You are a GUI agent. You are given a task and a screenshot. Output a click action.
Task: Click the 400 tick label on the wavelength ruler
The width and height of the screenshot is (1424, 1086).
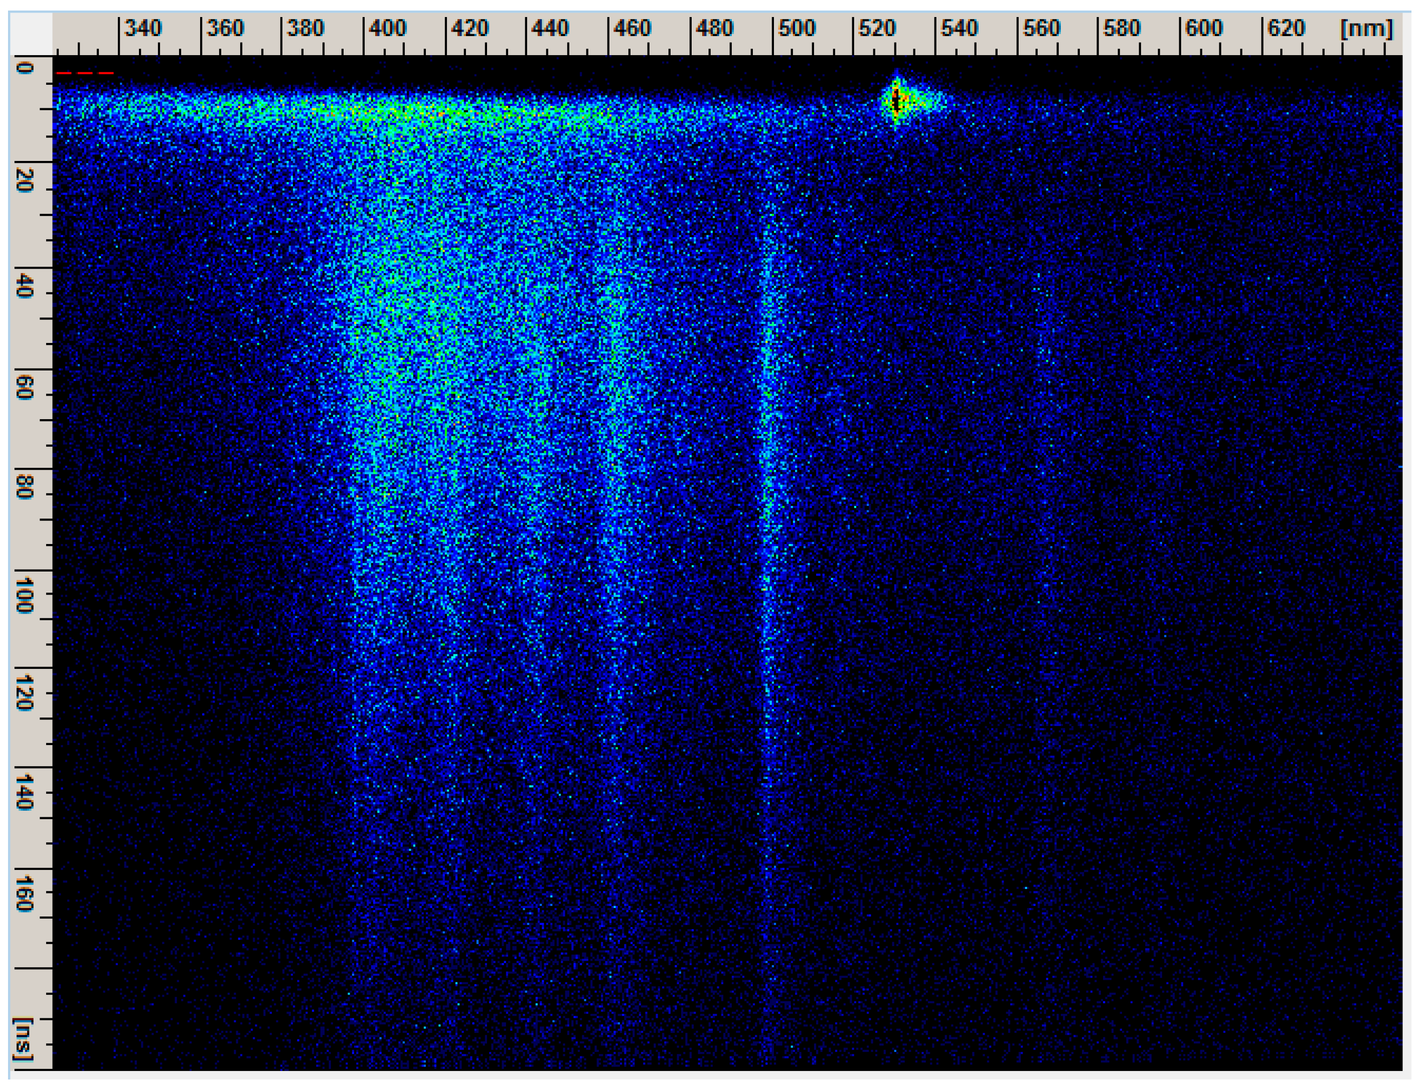pyautogui.click(x=388, y=28)
